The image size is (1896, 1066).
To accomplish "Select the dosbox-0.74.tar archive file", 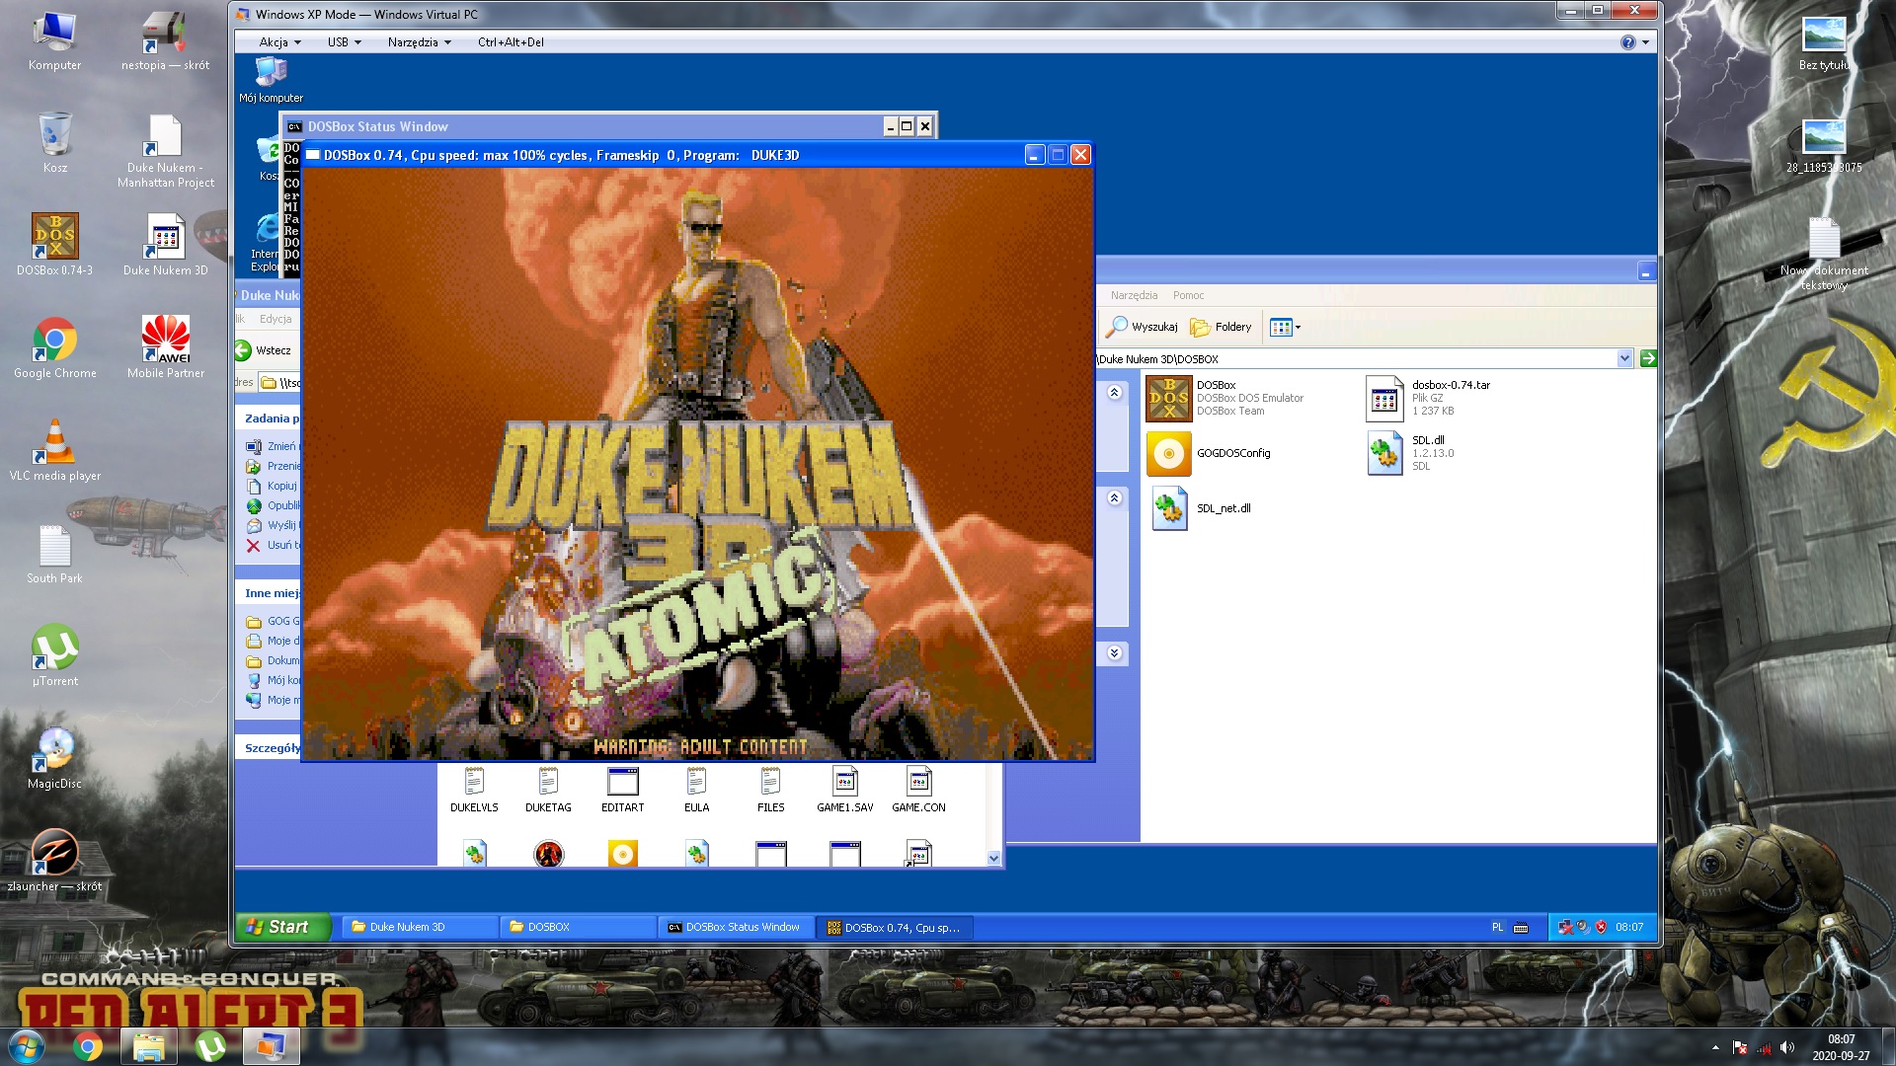I will point(1429,398).
